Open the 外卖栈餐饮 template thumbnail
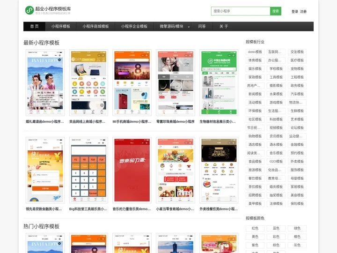 coord(219,170)
